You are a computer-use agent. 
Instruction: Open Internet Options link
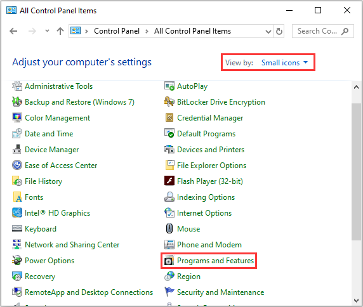tap(204, 213)
